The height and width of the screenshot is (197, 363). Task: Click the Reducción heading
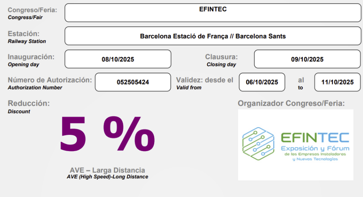pos(29,103)
